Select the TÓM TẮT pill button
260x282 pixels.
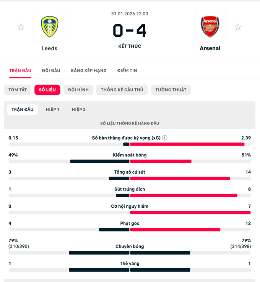pyautogui.click(x=18, y=90)
